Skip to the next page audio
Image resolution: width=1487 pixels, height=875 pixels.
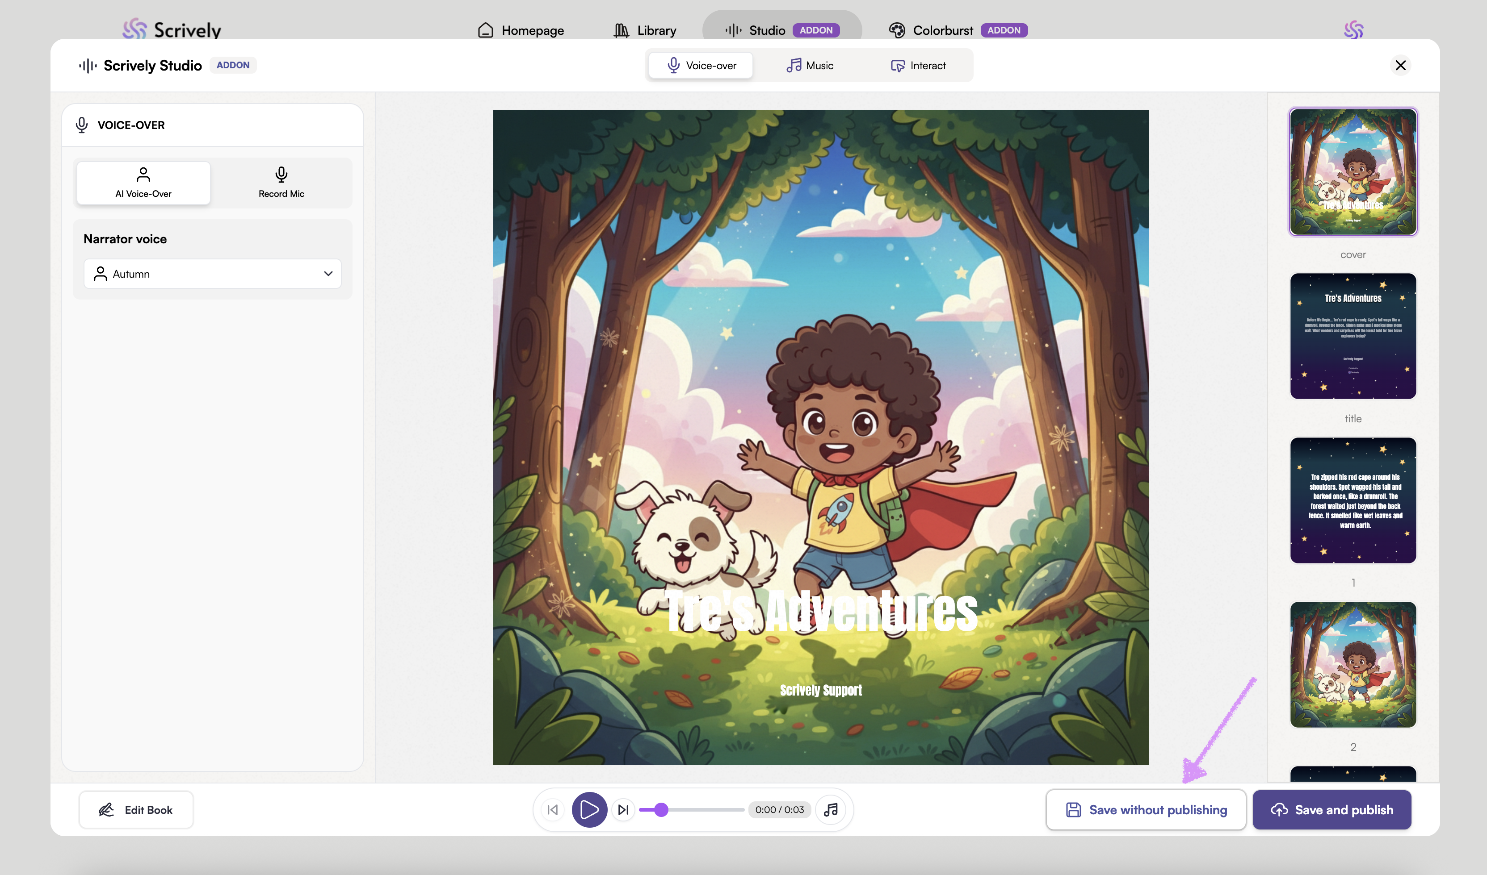pyautogui.click(x=623, y=809)
